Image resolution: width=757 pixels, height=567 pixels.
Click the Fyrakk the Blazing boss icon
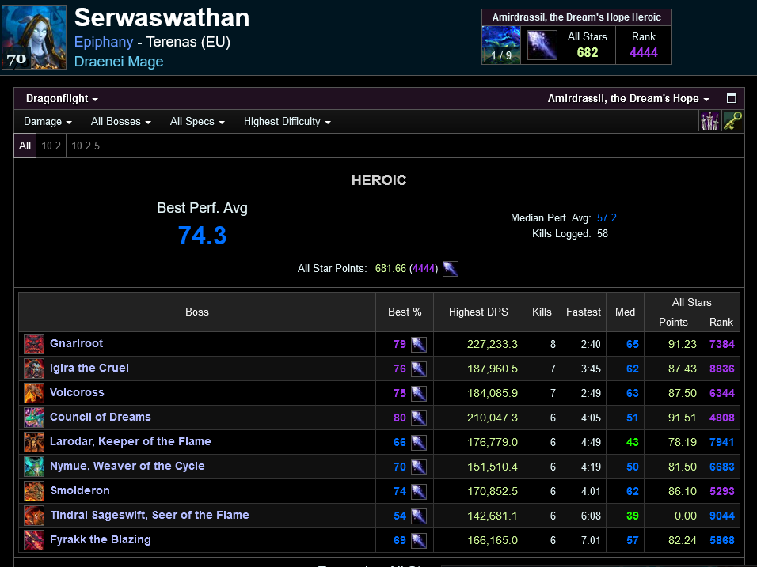tap(34, 540)
